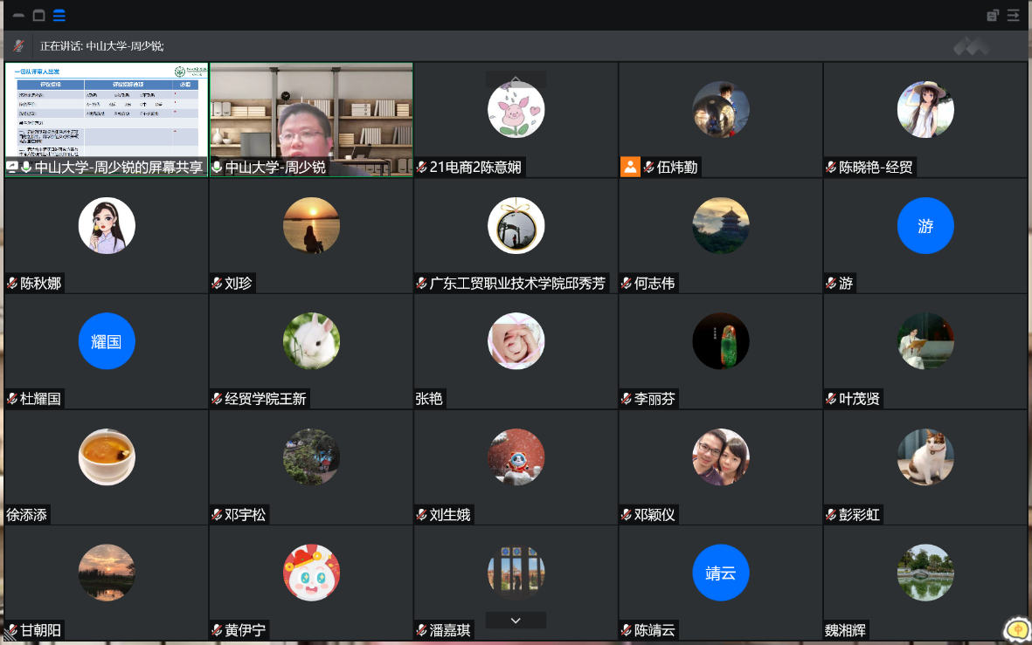Toggle the green microphone icon for 中山大学-周少锐
Viewport: 1032px width, 645px height.
click(x=217, y=167)
